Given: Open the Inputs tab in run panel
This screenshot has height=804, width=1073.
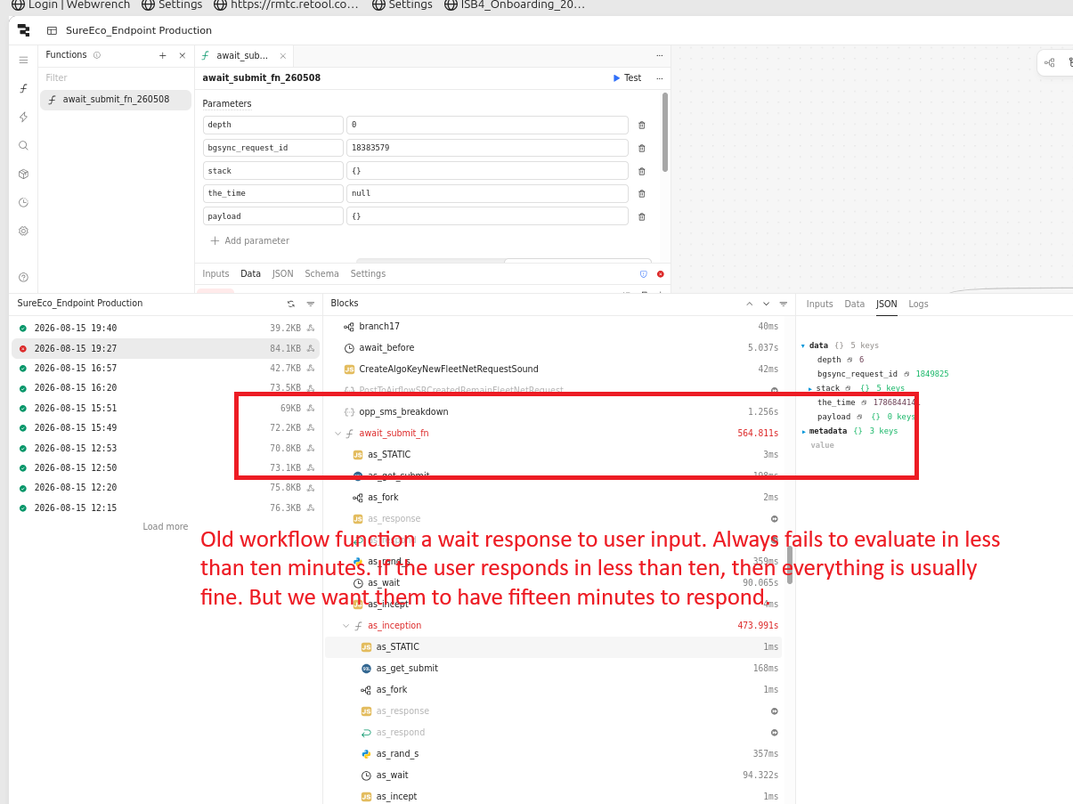Looking at the screenshot, I should (819, 305).
